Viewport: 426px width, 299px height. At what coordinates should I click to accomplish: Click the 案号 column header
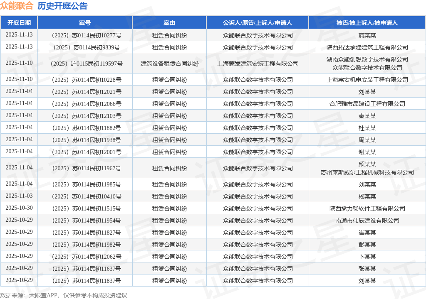(85, 23)
